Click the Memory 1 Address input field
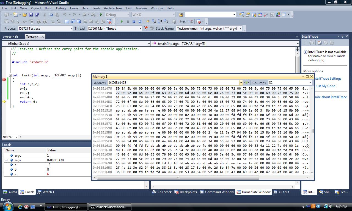Screen dimensions: 352x211 173,83
